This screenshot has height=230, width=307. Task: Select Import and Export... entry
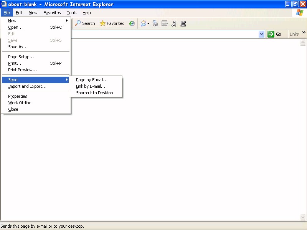pyautogui.click(x=36, y=86)
